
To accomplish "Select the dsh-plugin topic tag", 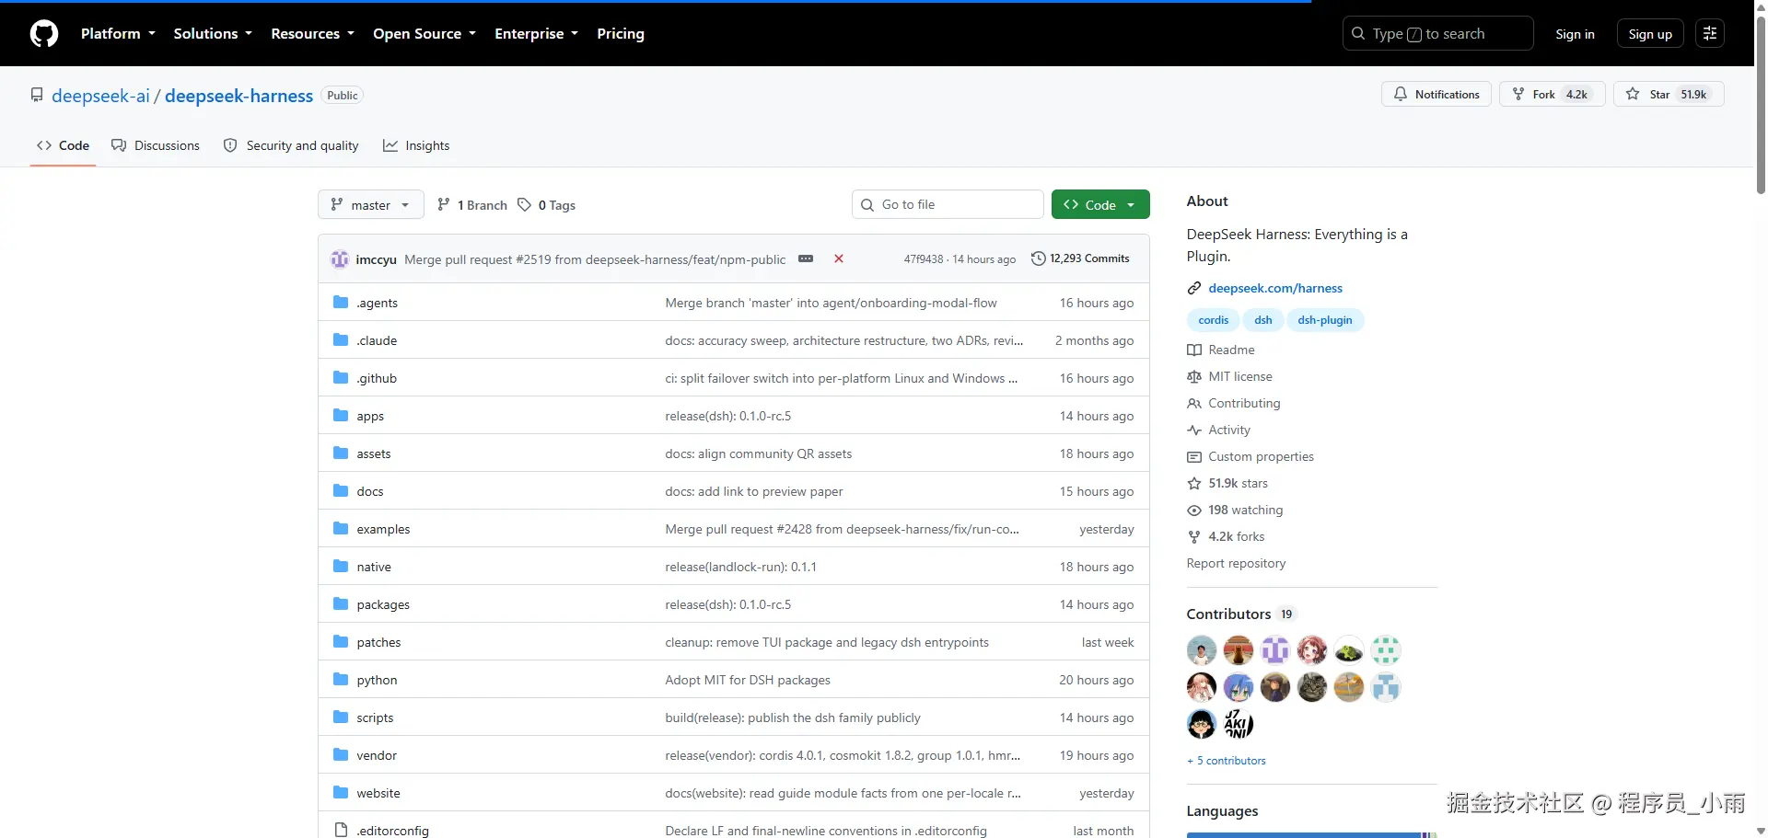I will [1325, 320].
